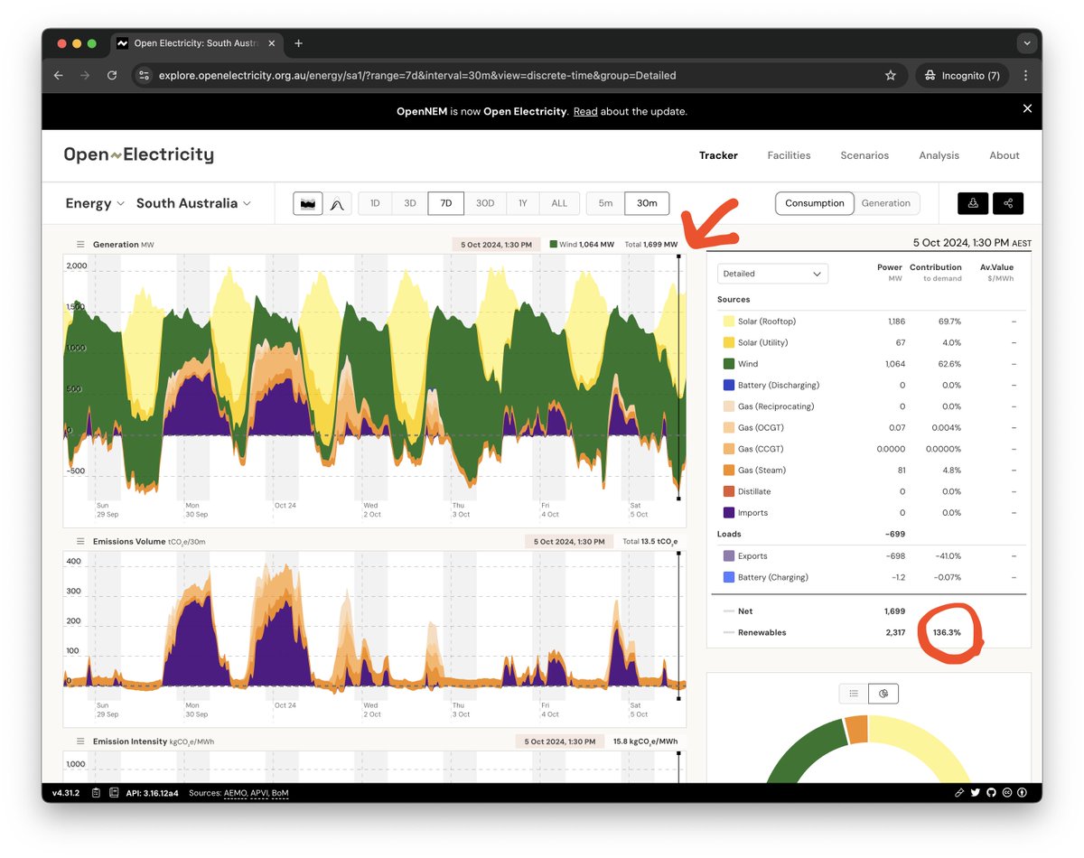Open the Analysis nav item
Screen dimensions: 1084x858
point(939,155)
